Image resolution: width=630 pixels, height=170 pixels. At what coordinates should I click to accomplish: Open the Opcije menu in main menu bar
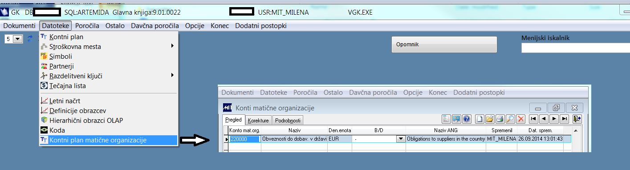[195, 26]
